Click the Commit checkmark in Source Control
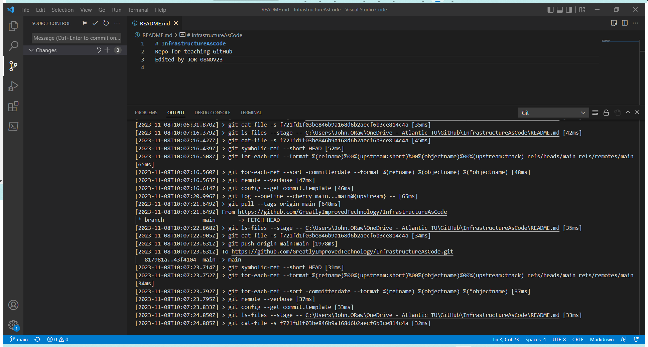The image size is (648, 347). 95,23
